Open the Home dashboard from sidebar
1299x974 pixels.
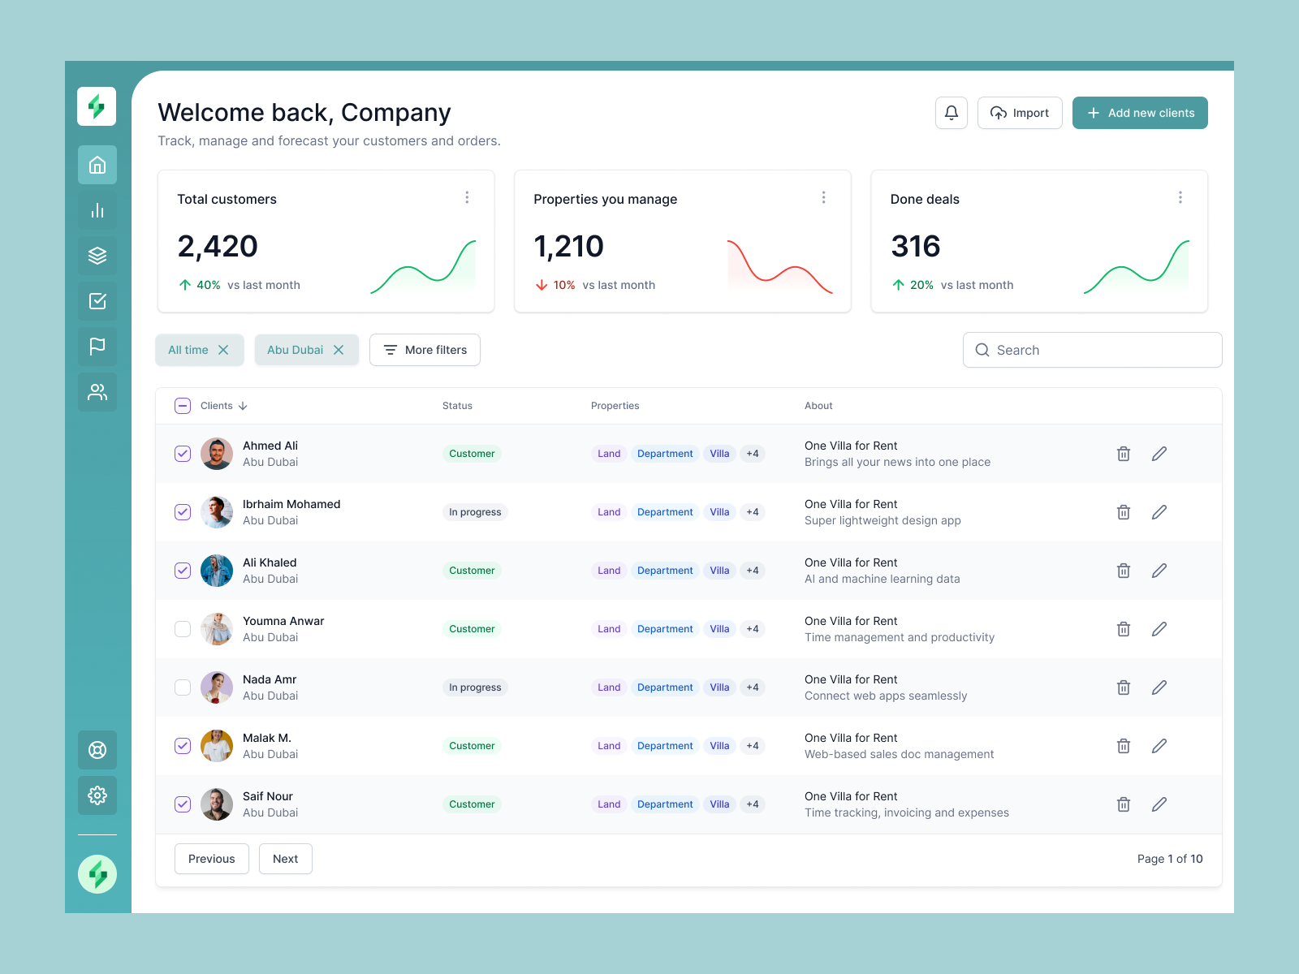97,165
